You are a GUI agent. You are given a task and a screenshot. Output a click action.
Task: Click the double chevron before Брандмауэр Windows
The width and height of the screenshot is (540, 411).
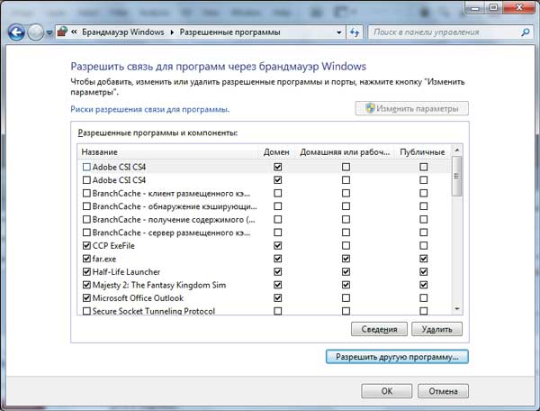pos(75,32)
